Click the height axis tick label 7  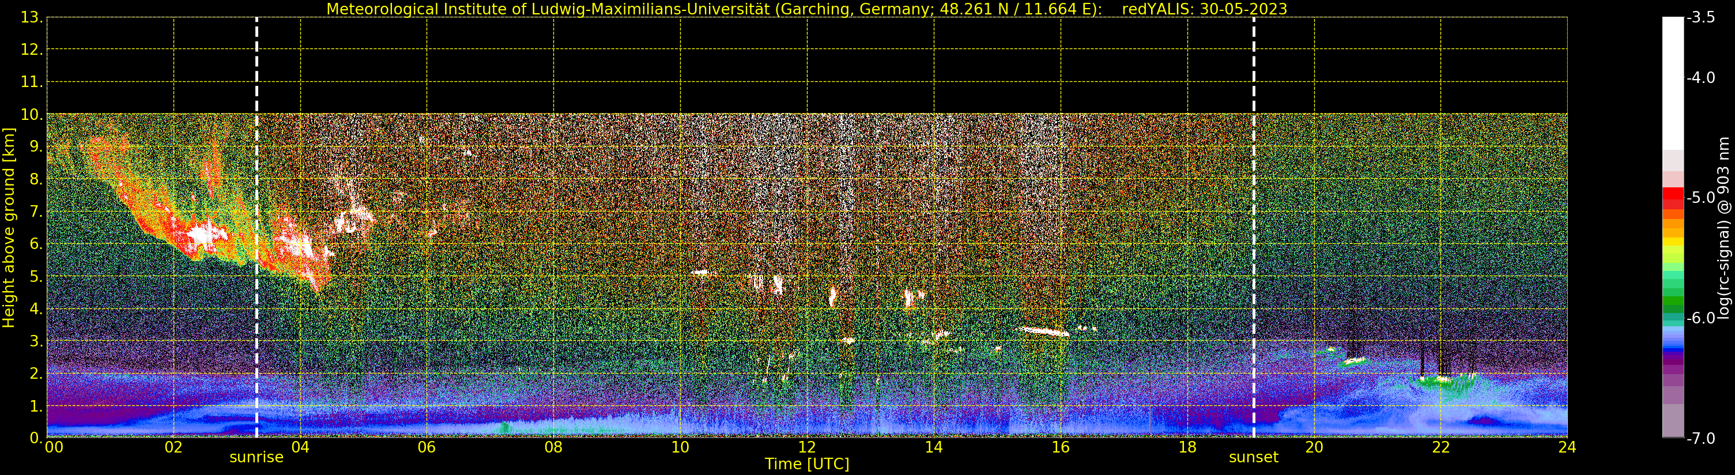coord(36,212)
